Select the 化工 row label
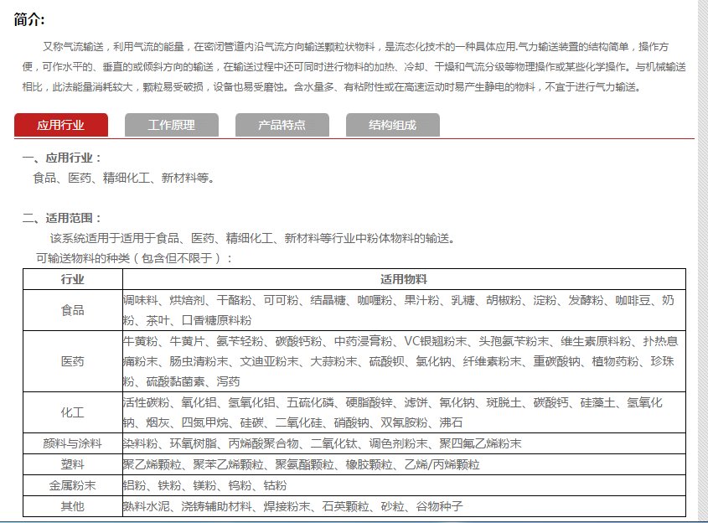The width and height of the screenshot is (708, 523). coord(73,412)
